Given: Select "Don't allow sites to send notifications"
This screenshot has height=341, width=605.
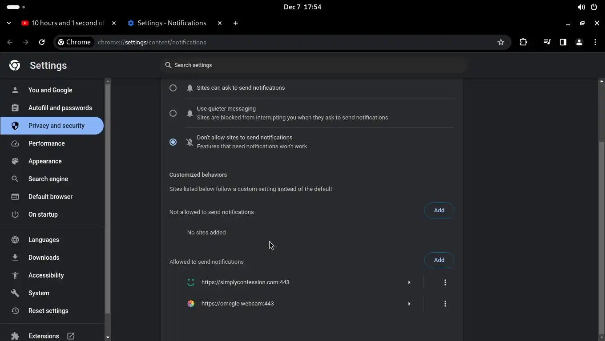Looking at the screenshot, I should coord(173,142).
